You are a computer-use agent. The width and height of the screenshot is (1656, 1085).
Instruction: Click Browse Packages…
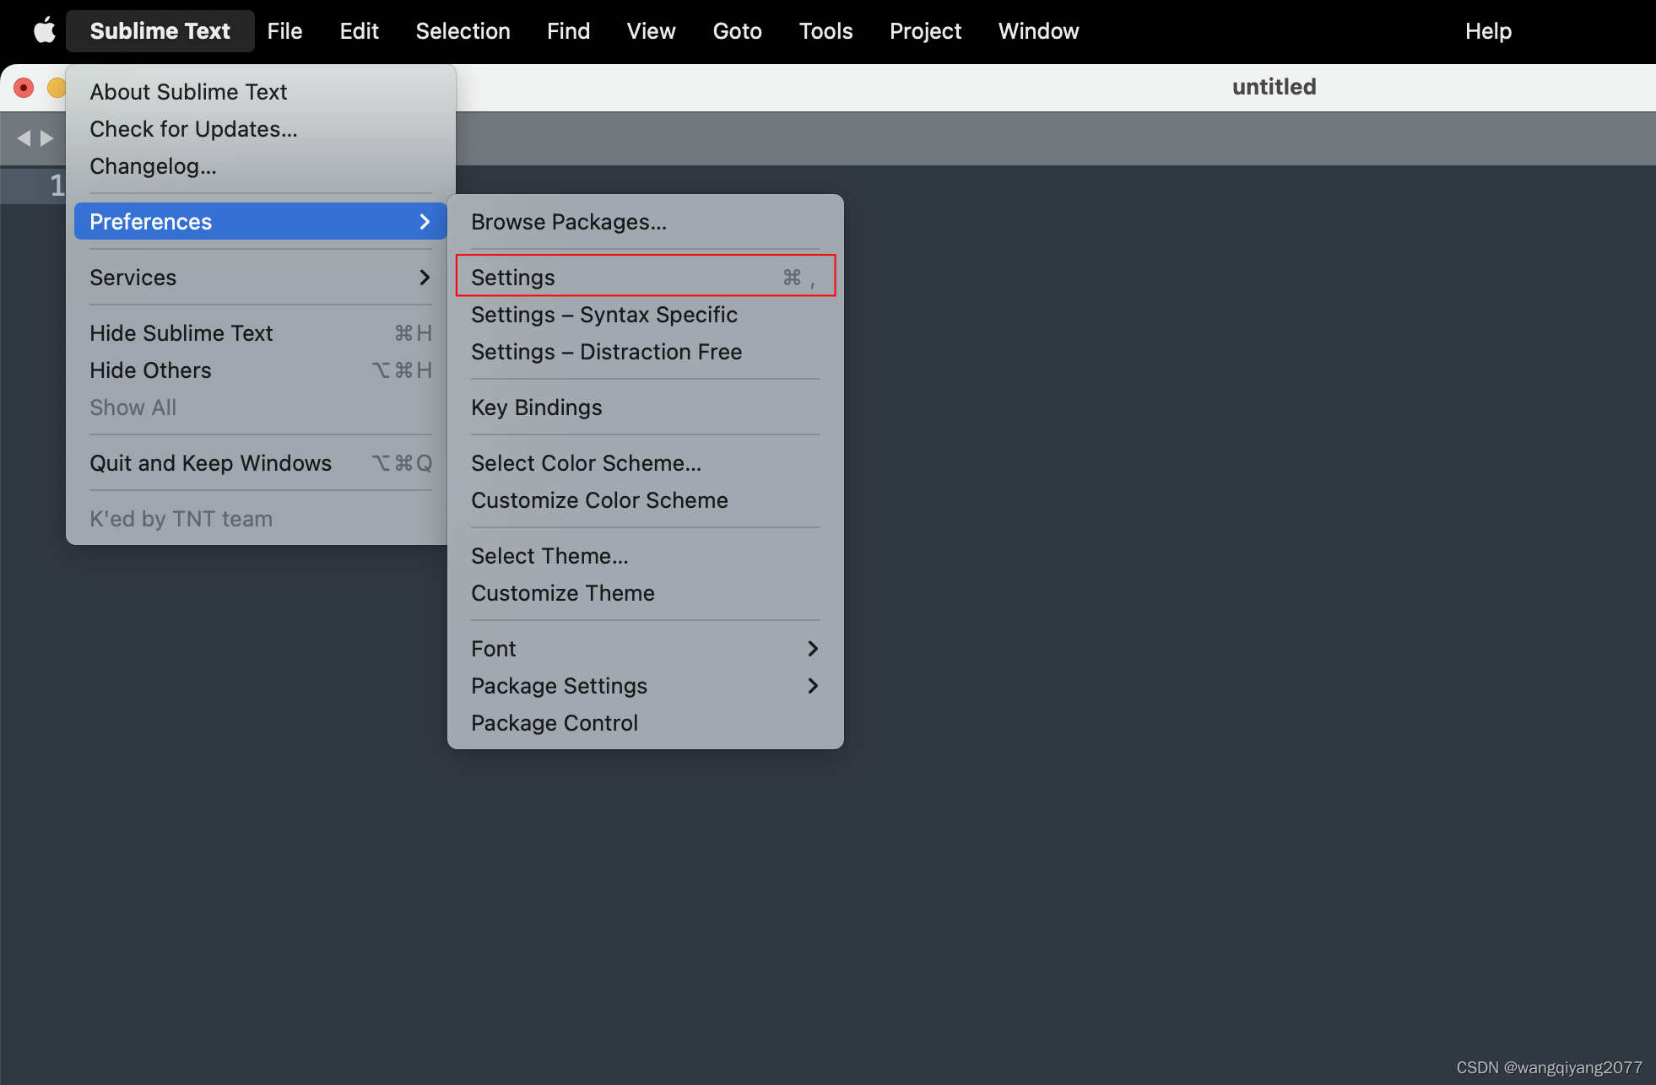pos(646,221)
